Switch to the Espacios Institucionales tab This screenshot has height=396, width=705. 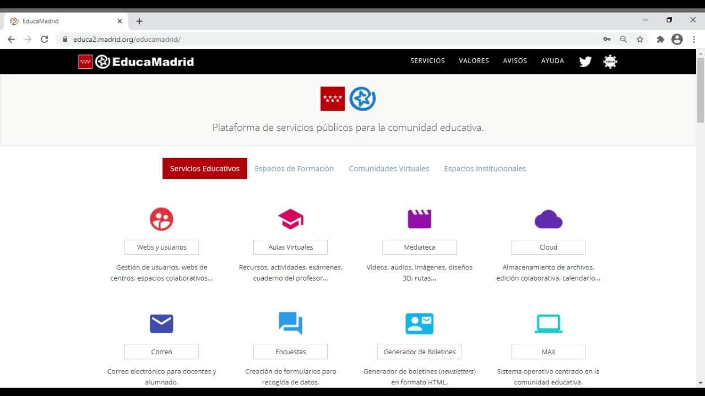click(485, 169)
